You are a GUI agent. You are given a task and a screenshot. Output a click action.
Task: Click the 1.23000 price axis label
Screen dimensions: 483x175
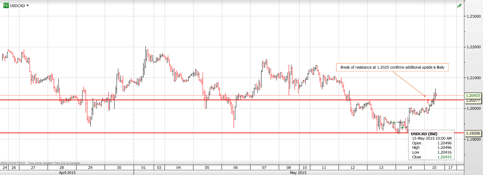(x=473, y=16)
